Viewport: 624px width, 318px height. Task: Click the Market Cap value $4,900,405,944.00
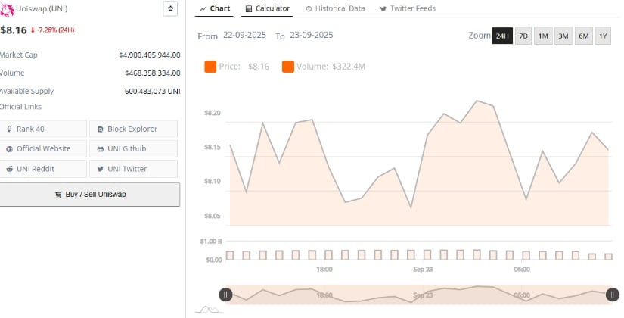pyautogui.click(x=150, y=55)
